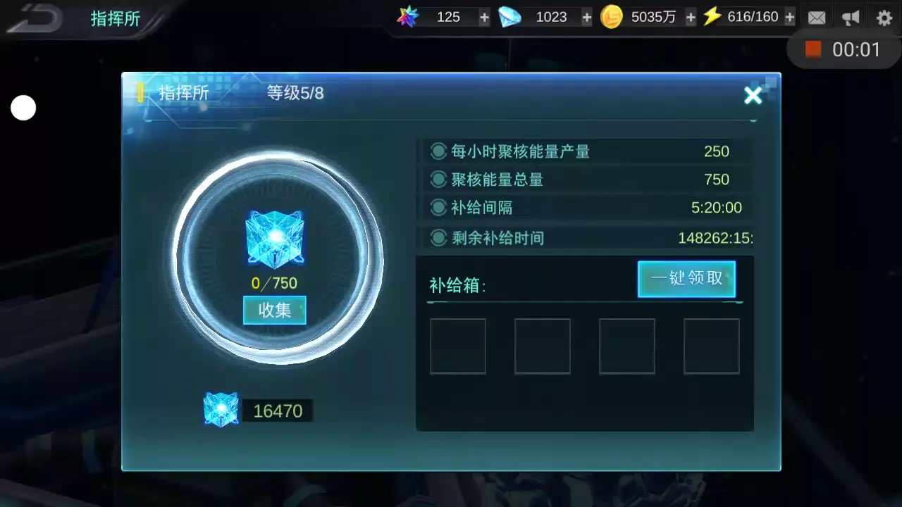Screen dimensions: 902x507
Task: Tap the colorful star currency icon
Action: [x=407, y=17]
